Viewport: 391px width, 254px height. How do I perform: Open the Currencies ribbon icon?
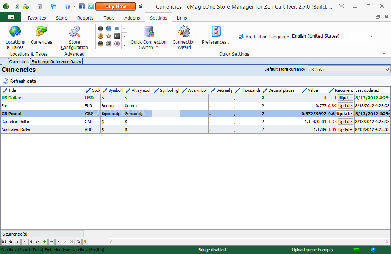tap(41, 35)
